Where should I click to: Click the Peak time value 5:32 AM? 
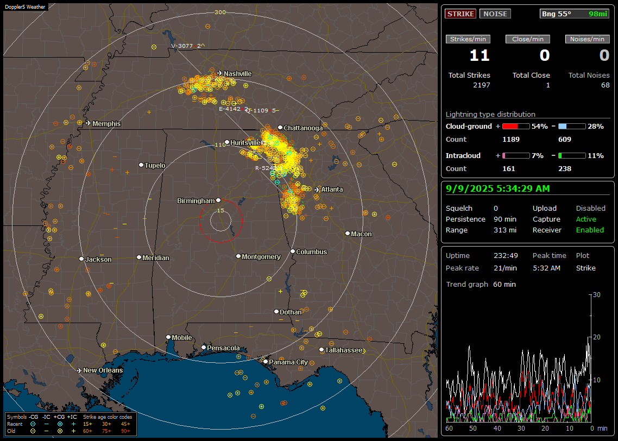pos(546,268)
